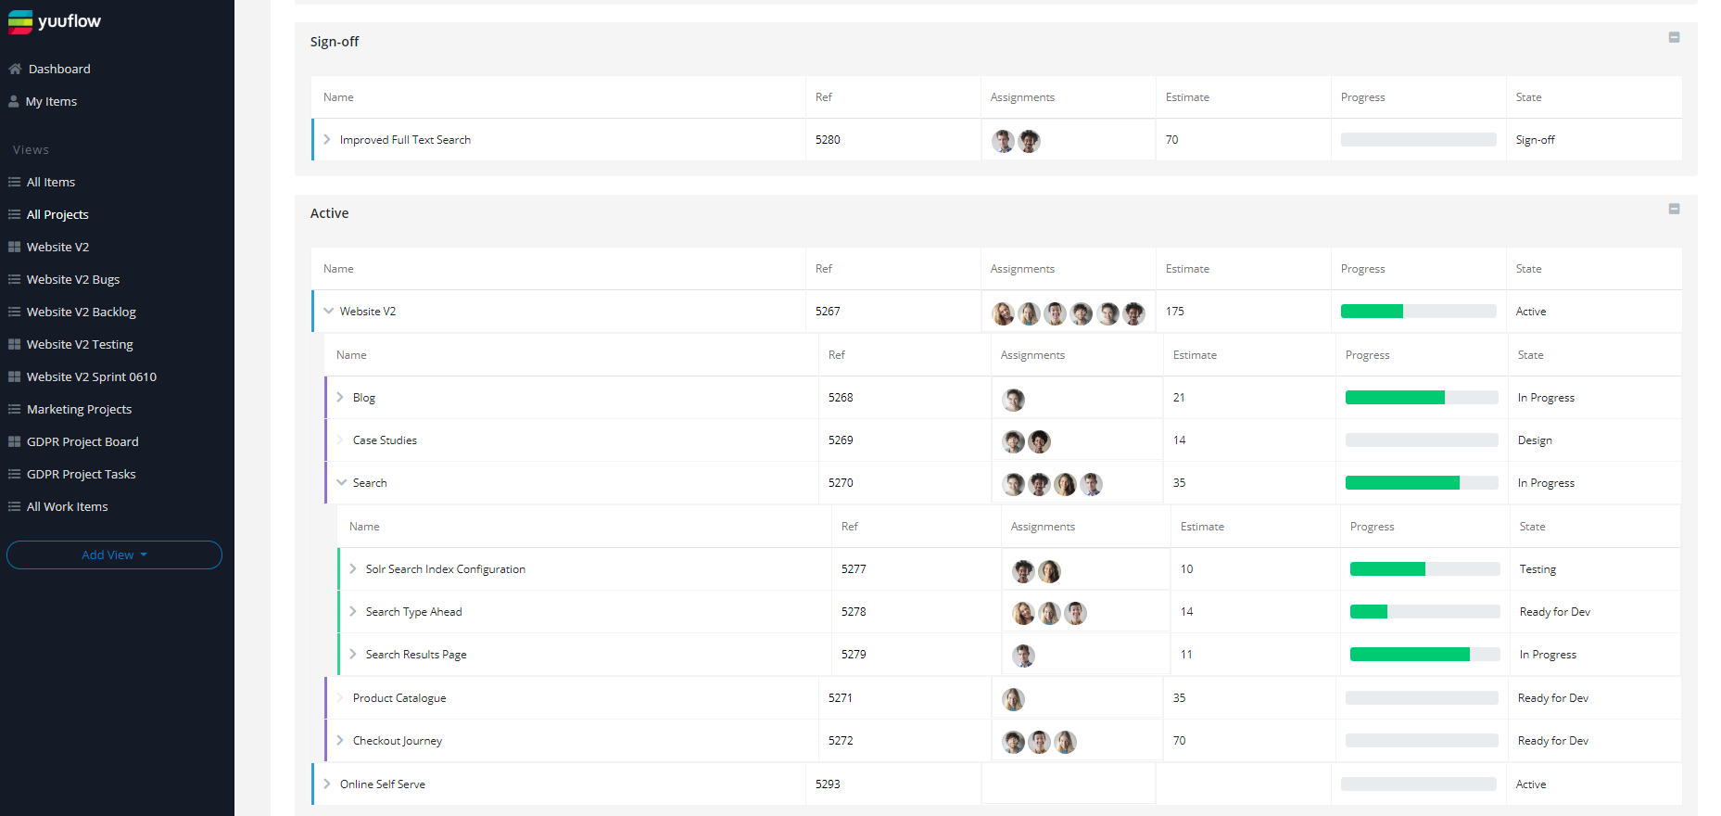The width and height of the screenshot is (1721, 816).
Task: Click the yuuflow logo
Action: coord(55,21)
